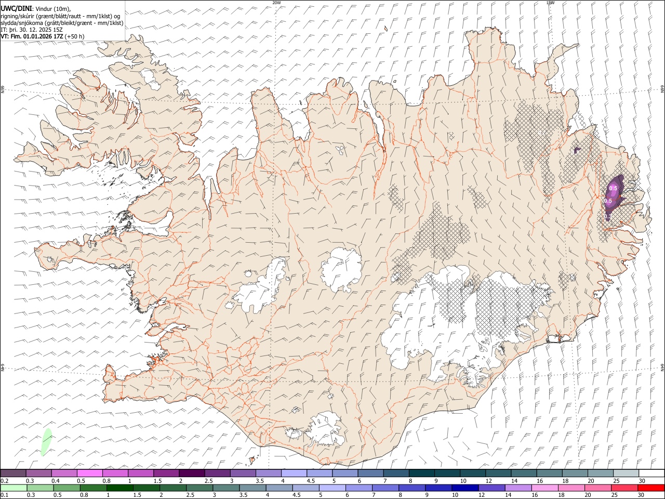Click the '0.4' label in upper legend row
Image resolution: width=665 pixels, height=499 pixels.
56,481
